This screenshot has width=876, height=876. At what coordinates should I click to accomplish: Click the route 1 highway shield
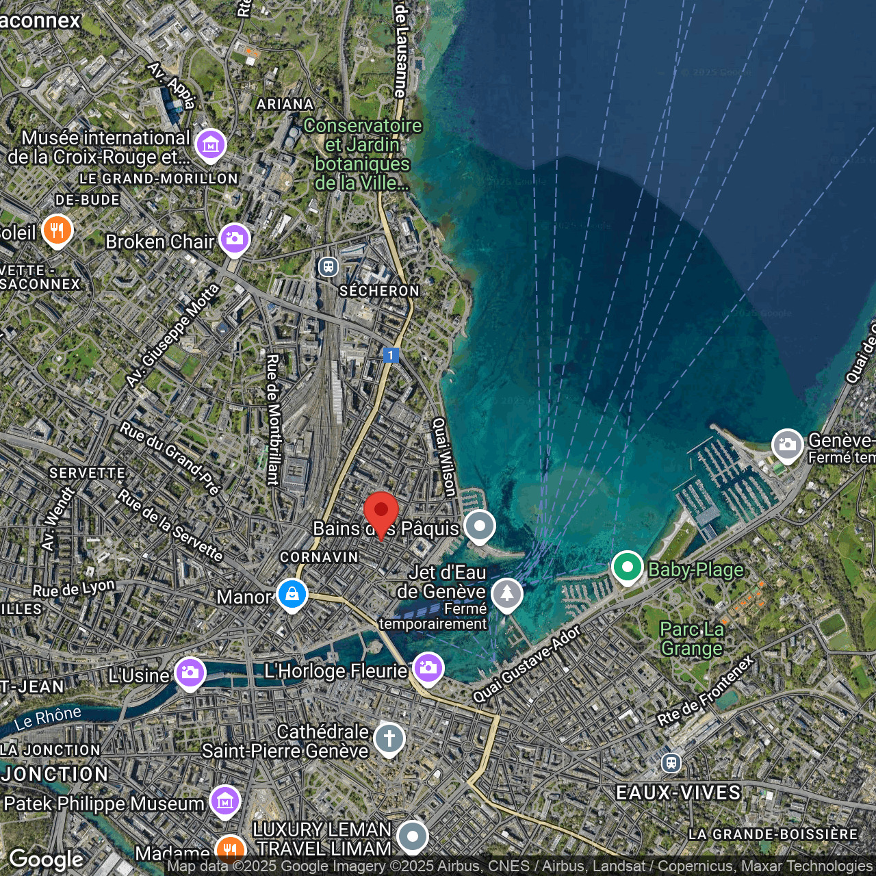pos(391,355)
